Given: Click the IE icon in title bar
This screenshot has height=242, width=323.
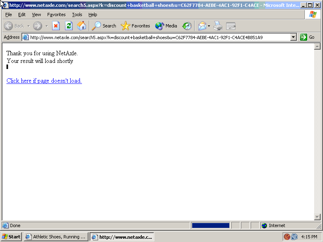Looking at the screenshot, I should 6,5.
